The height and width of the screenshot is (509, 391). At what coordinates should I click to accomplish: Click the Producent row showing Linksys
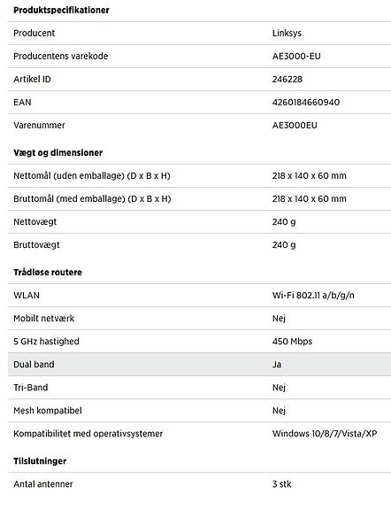199,33
